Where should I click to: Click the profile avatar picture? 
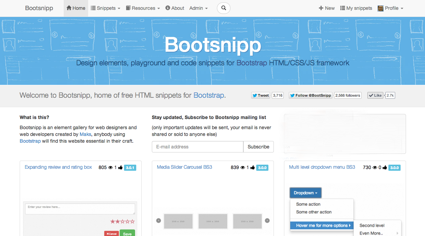pyautogui.click(x=381, y=8)
